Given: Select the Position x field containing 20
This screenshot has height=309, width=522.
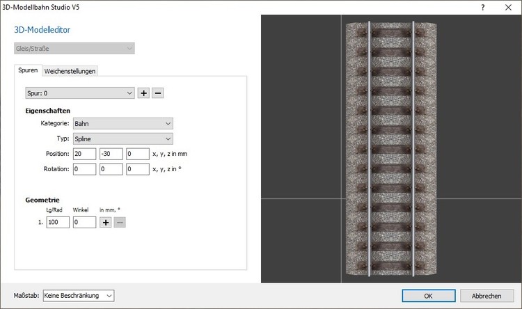Looking at the screenshot, I should point(84,154).
